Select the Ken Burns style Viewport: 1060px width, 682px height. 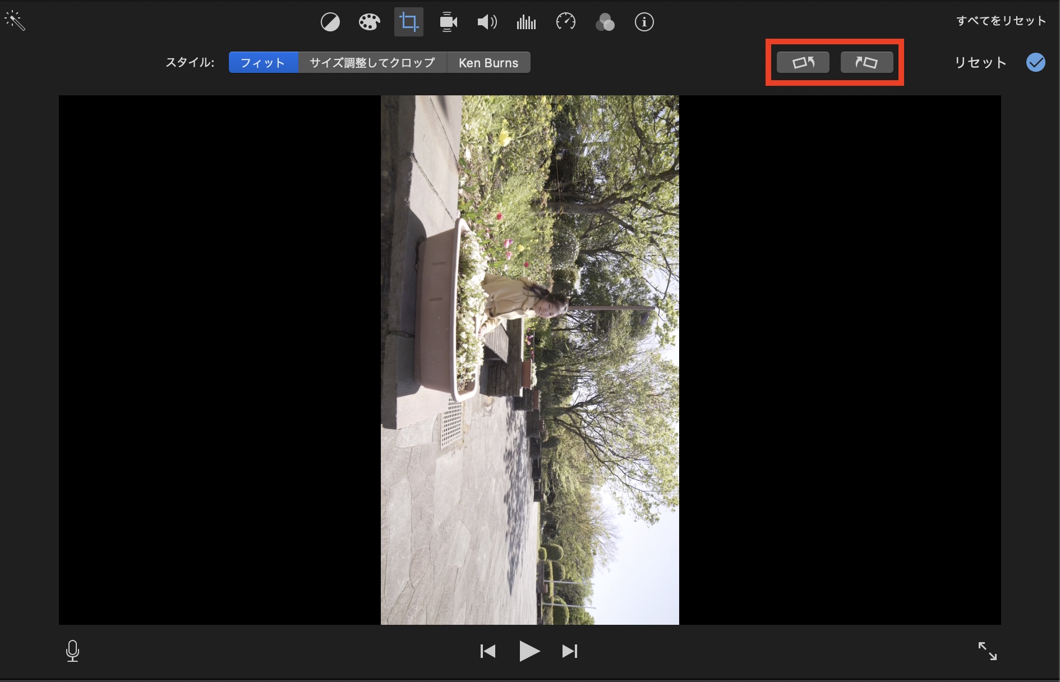[x=488, y=63]
